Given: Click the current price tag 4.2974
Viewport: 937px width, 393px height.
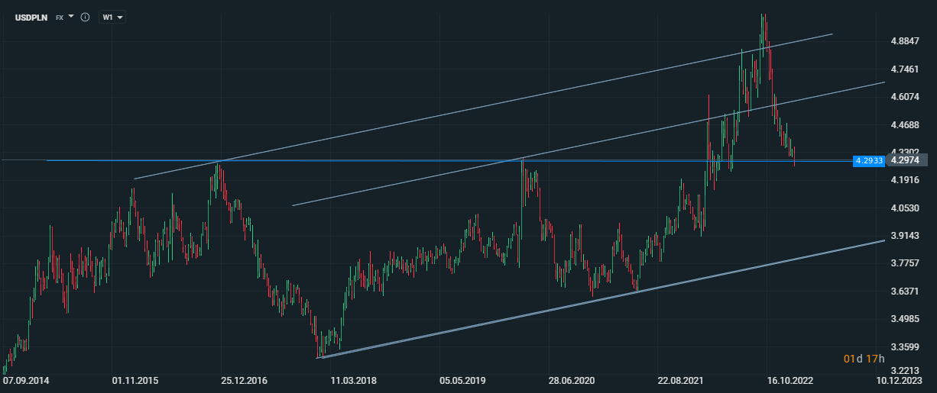Looking at the screenshot, I should 906,159.
